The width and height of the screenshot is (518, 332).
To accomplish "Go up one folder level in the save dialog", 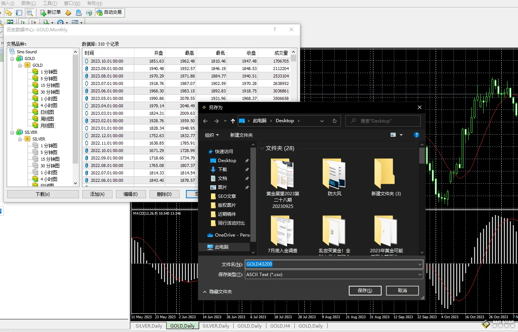I will click(233, 121).
